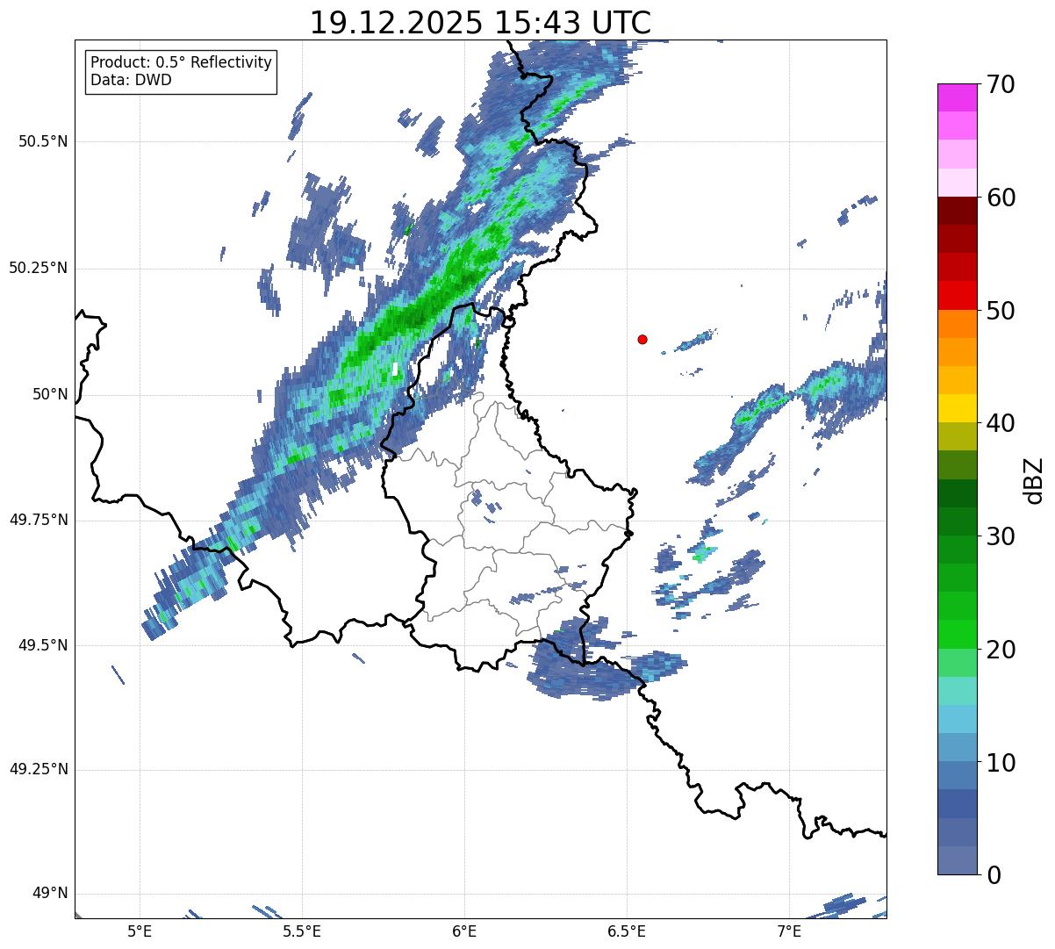1055x949 pixels.
Task: Click the bright green swatch above 20 dBZ
Action: coord(957,635)
